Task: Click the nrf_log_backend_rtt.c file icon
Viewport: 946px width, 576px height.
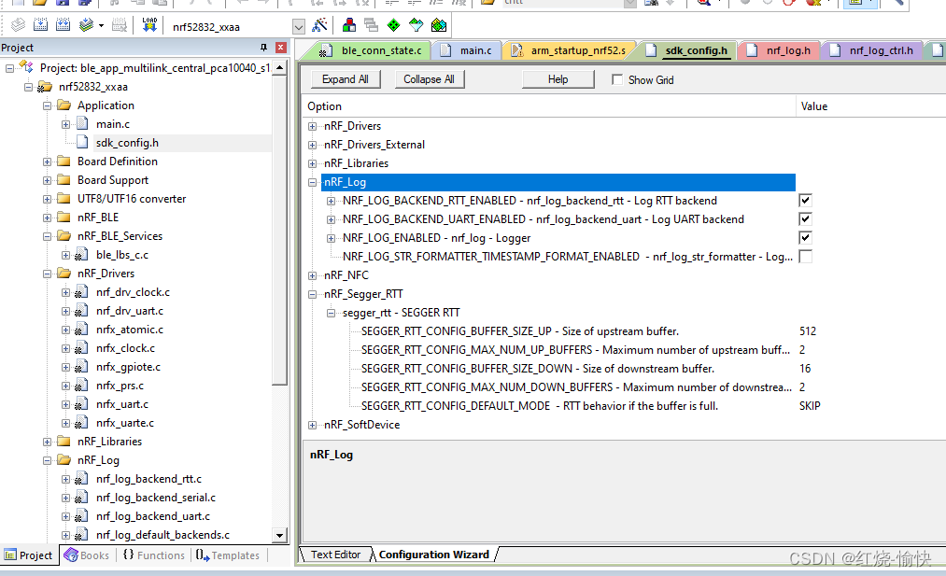Action: coord(81,479)
